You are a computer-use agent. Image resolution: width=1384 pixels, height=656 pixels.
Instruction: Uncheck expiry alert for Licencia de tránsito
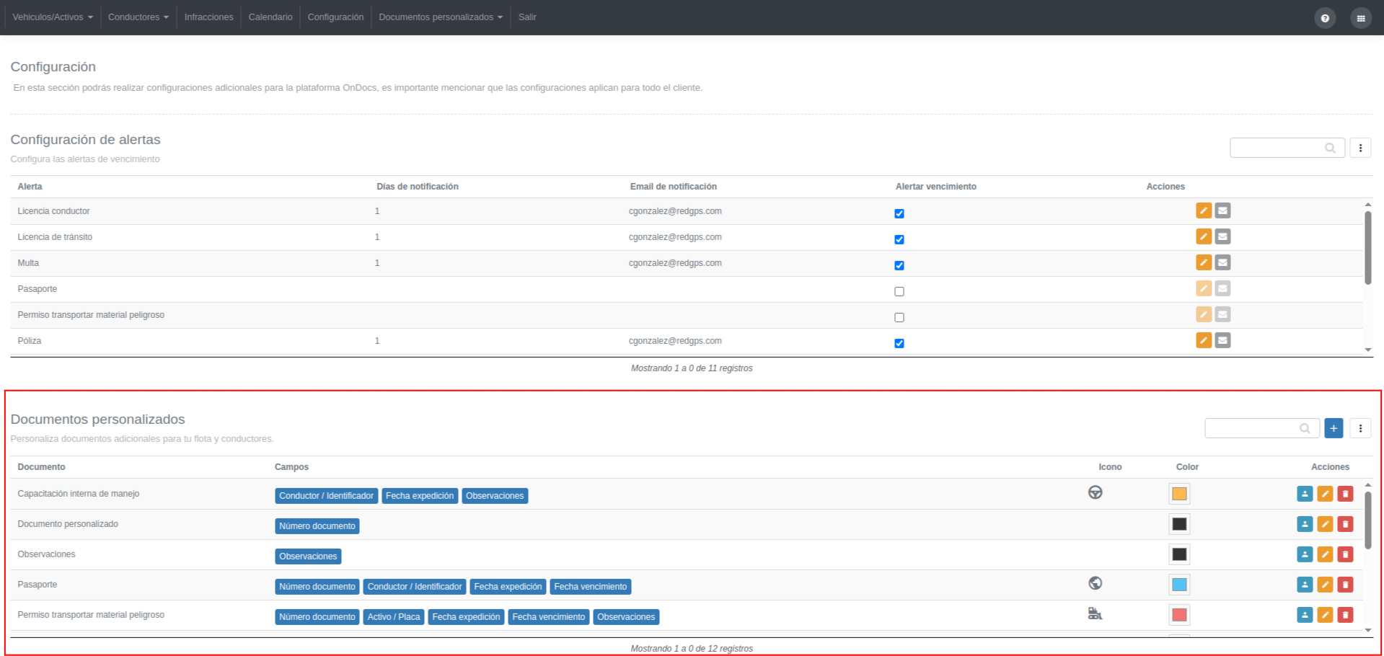899,239
